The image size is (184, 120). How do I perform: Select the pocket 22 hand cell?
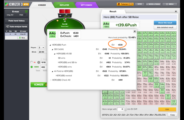(173, 102)
